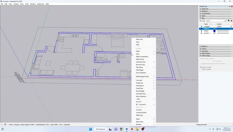This screenshot has height=132, width=233.
Task: Open the Extensions menu
Action: tap(41, 4)
